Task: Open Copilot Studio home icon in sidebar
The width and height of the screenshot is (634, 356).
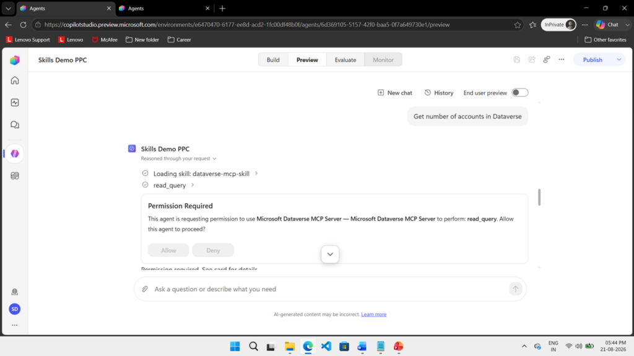Action: 15,80
